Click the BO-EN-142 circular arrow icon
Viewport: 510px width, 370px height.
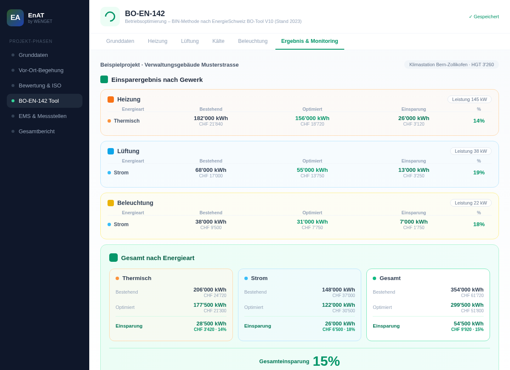[x=110, y=17]
